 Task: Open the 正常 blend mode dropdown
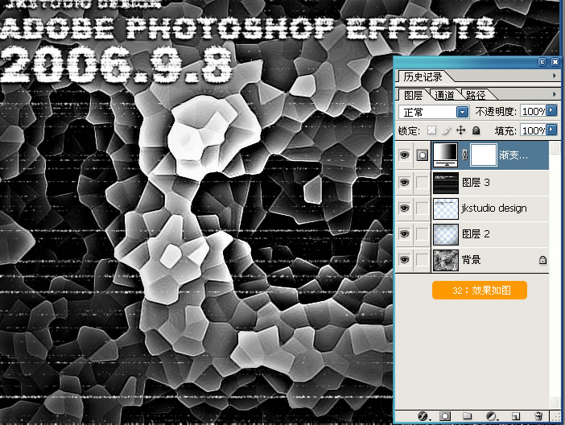(x=462, y=112)
